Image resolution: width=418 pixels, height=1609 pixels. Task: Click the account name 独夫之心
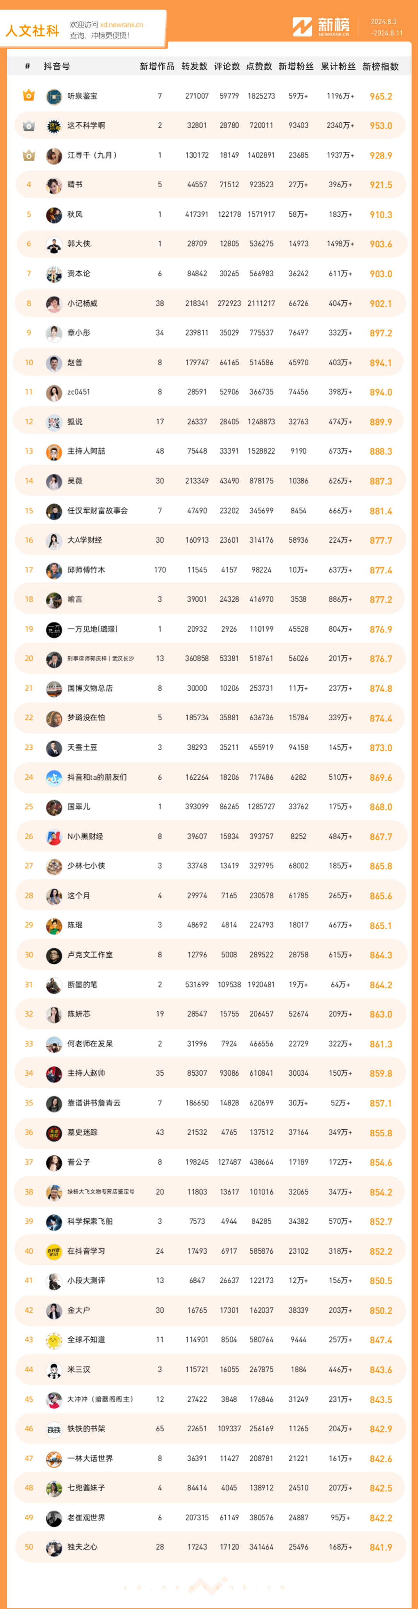click(82, 1547)
